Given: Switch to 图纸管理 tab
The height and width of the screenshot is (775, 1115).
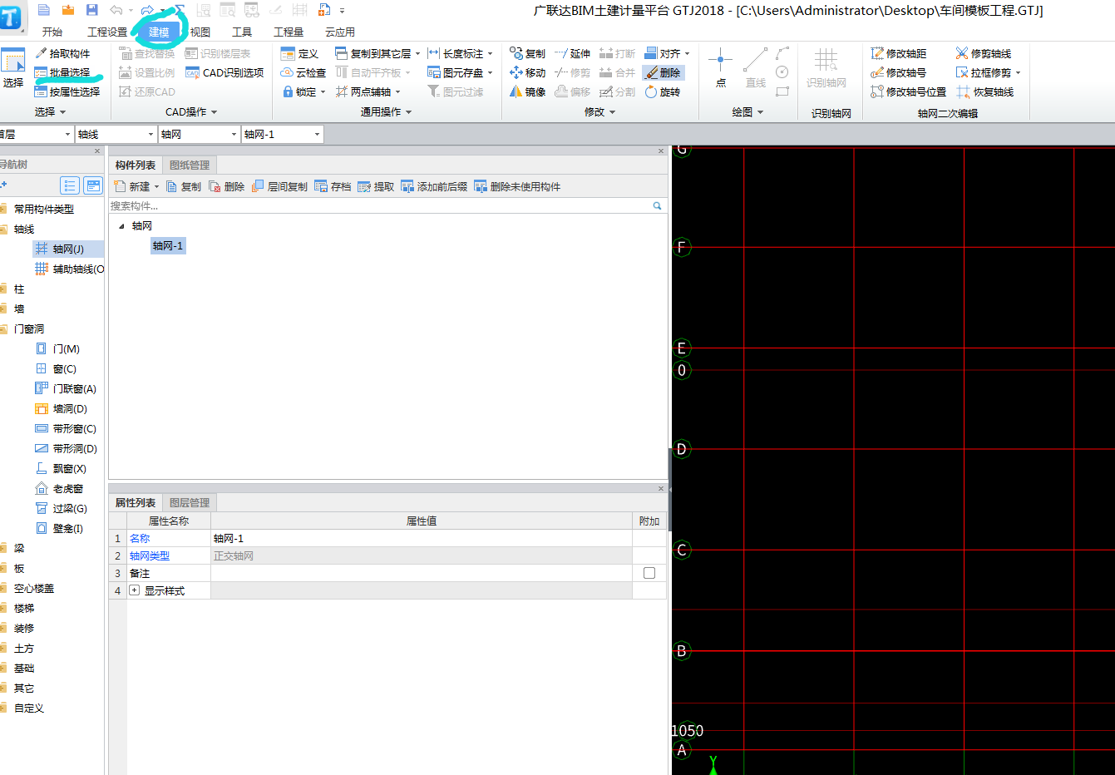Looking at the screenshot, I should pos(190,165).
